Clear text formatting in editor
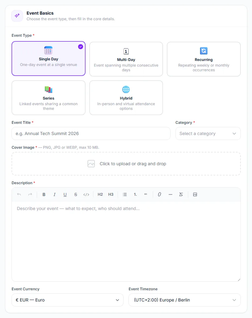 click(181, 194)
